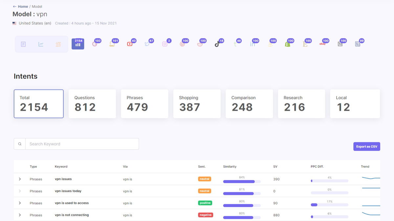Click the Export as CSV button

pos(366,147)
